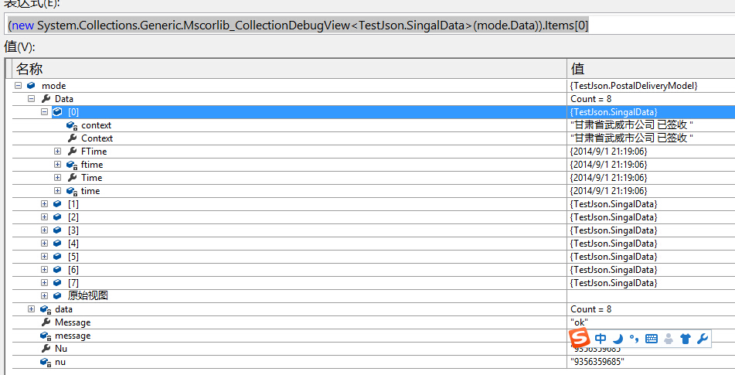The width and height of the screenshot is (735, 375).
Task: Collapse the [0] item node
Action: click(x=44, y=112)
